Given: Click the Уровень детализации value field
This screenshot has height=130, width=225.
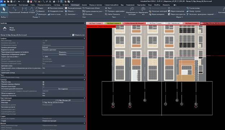Looking at the screenshot, I should (63, 48).
